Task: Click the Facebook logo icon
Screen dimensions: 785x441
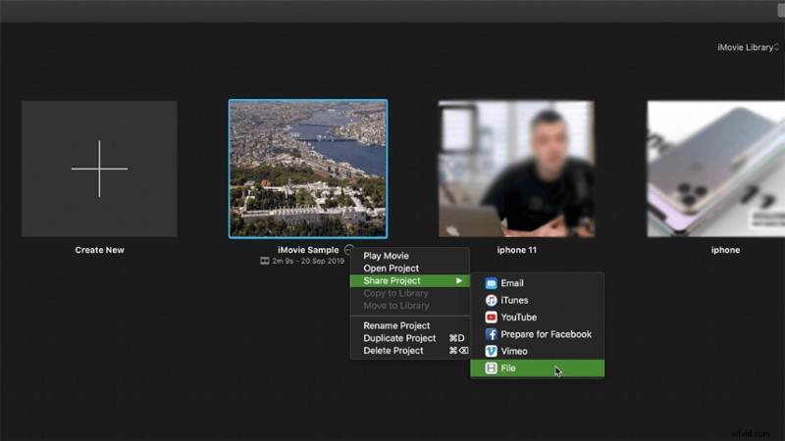Action: (491, 334)
